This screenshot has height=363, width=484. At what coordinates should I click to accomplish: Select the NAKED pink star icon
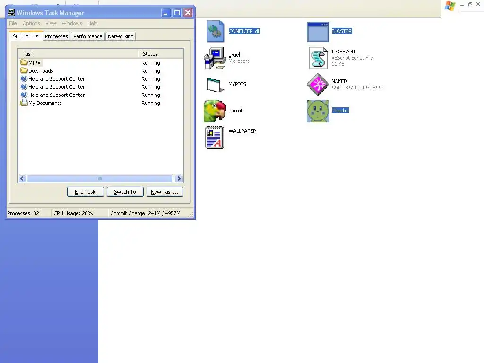[x=318, y=85]
